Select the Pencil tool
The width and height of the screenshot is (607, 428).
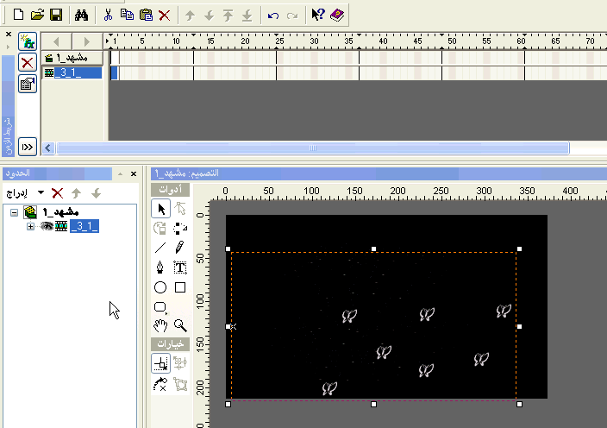coord(180,248)
